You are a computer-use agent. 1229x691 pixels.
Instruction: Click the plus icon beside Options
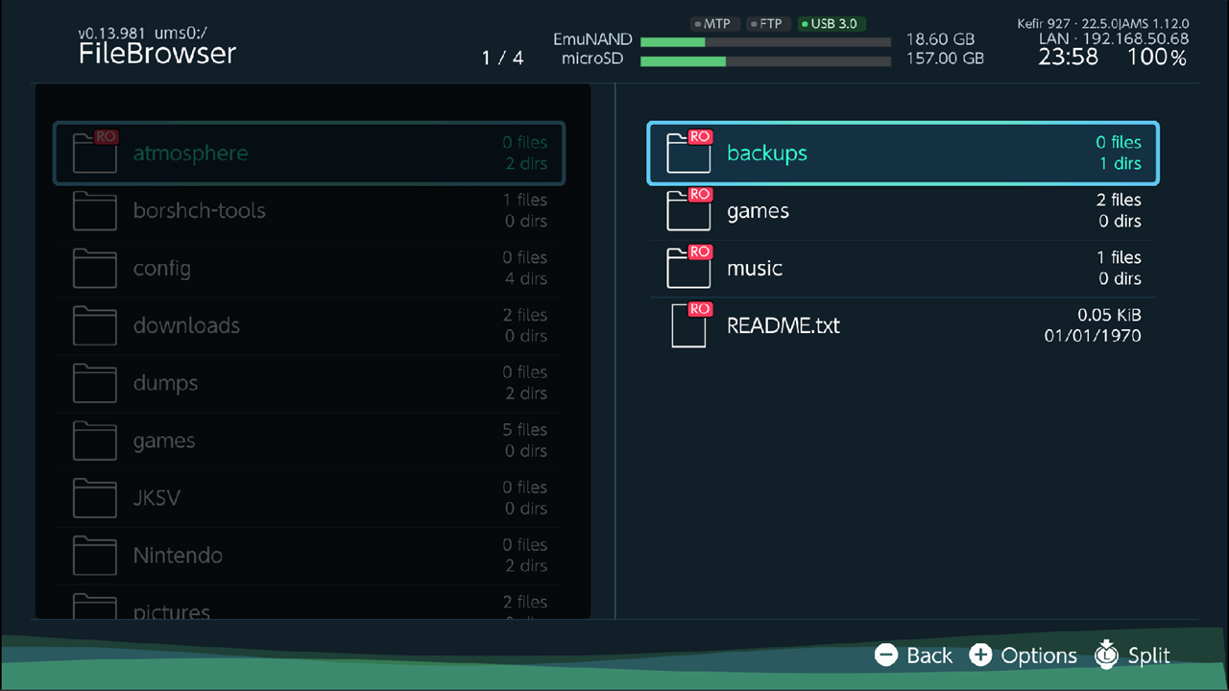pos(980,655)
